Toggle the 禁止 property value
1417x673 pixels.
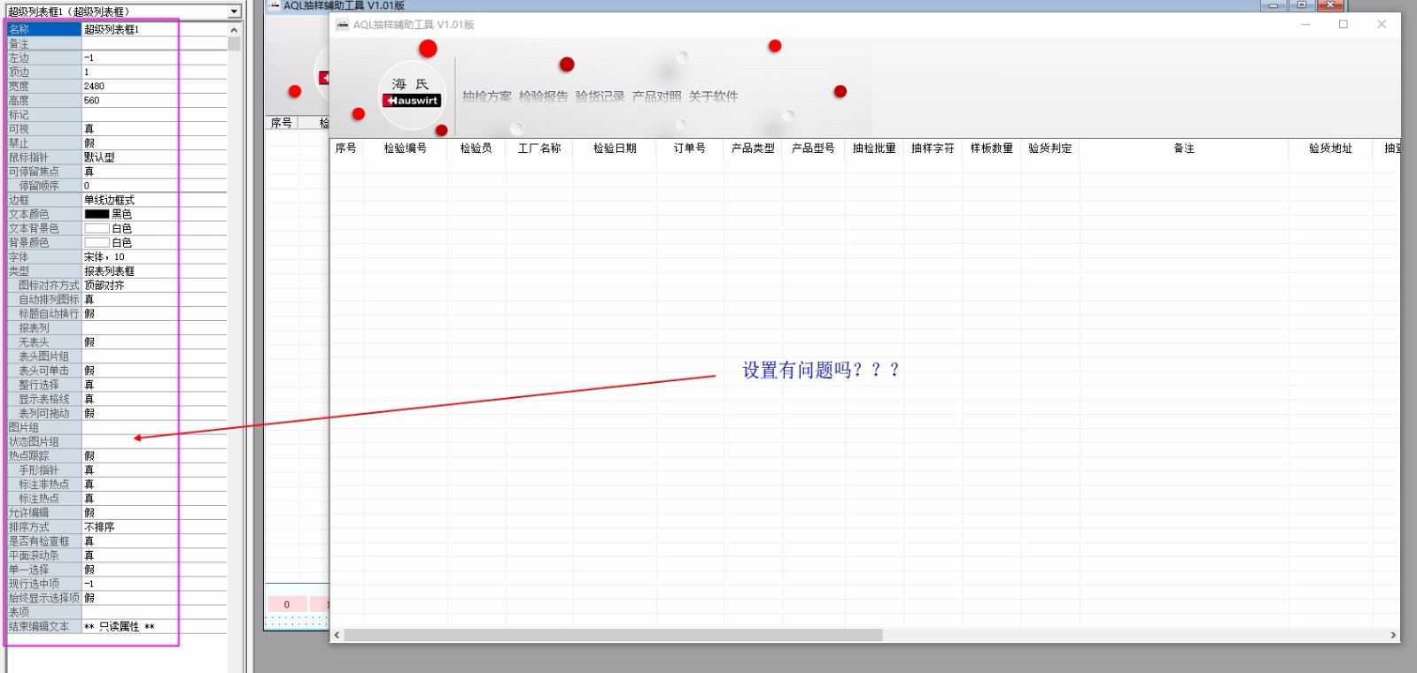(154, 142)
